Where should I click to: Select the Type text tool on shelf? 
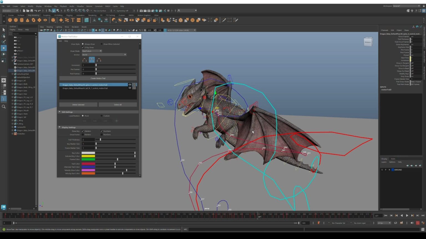point(73,20)
